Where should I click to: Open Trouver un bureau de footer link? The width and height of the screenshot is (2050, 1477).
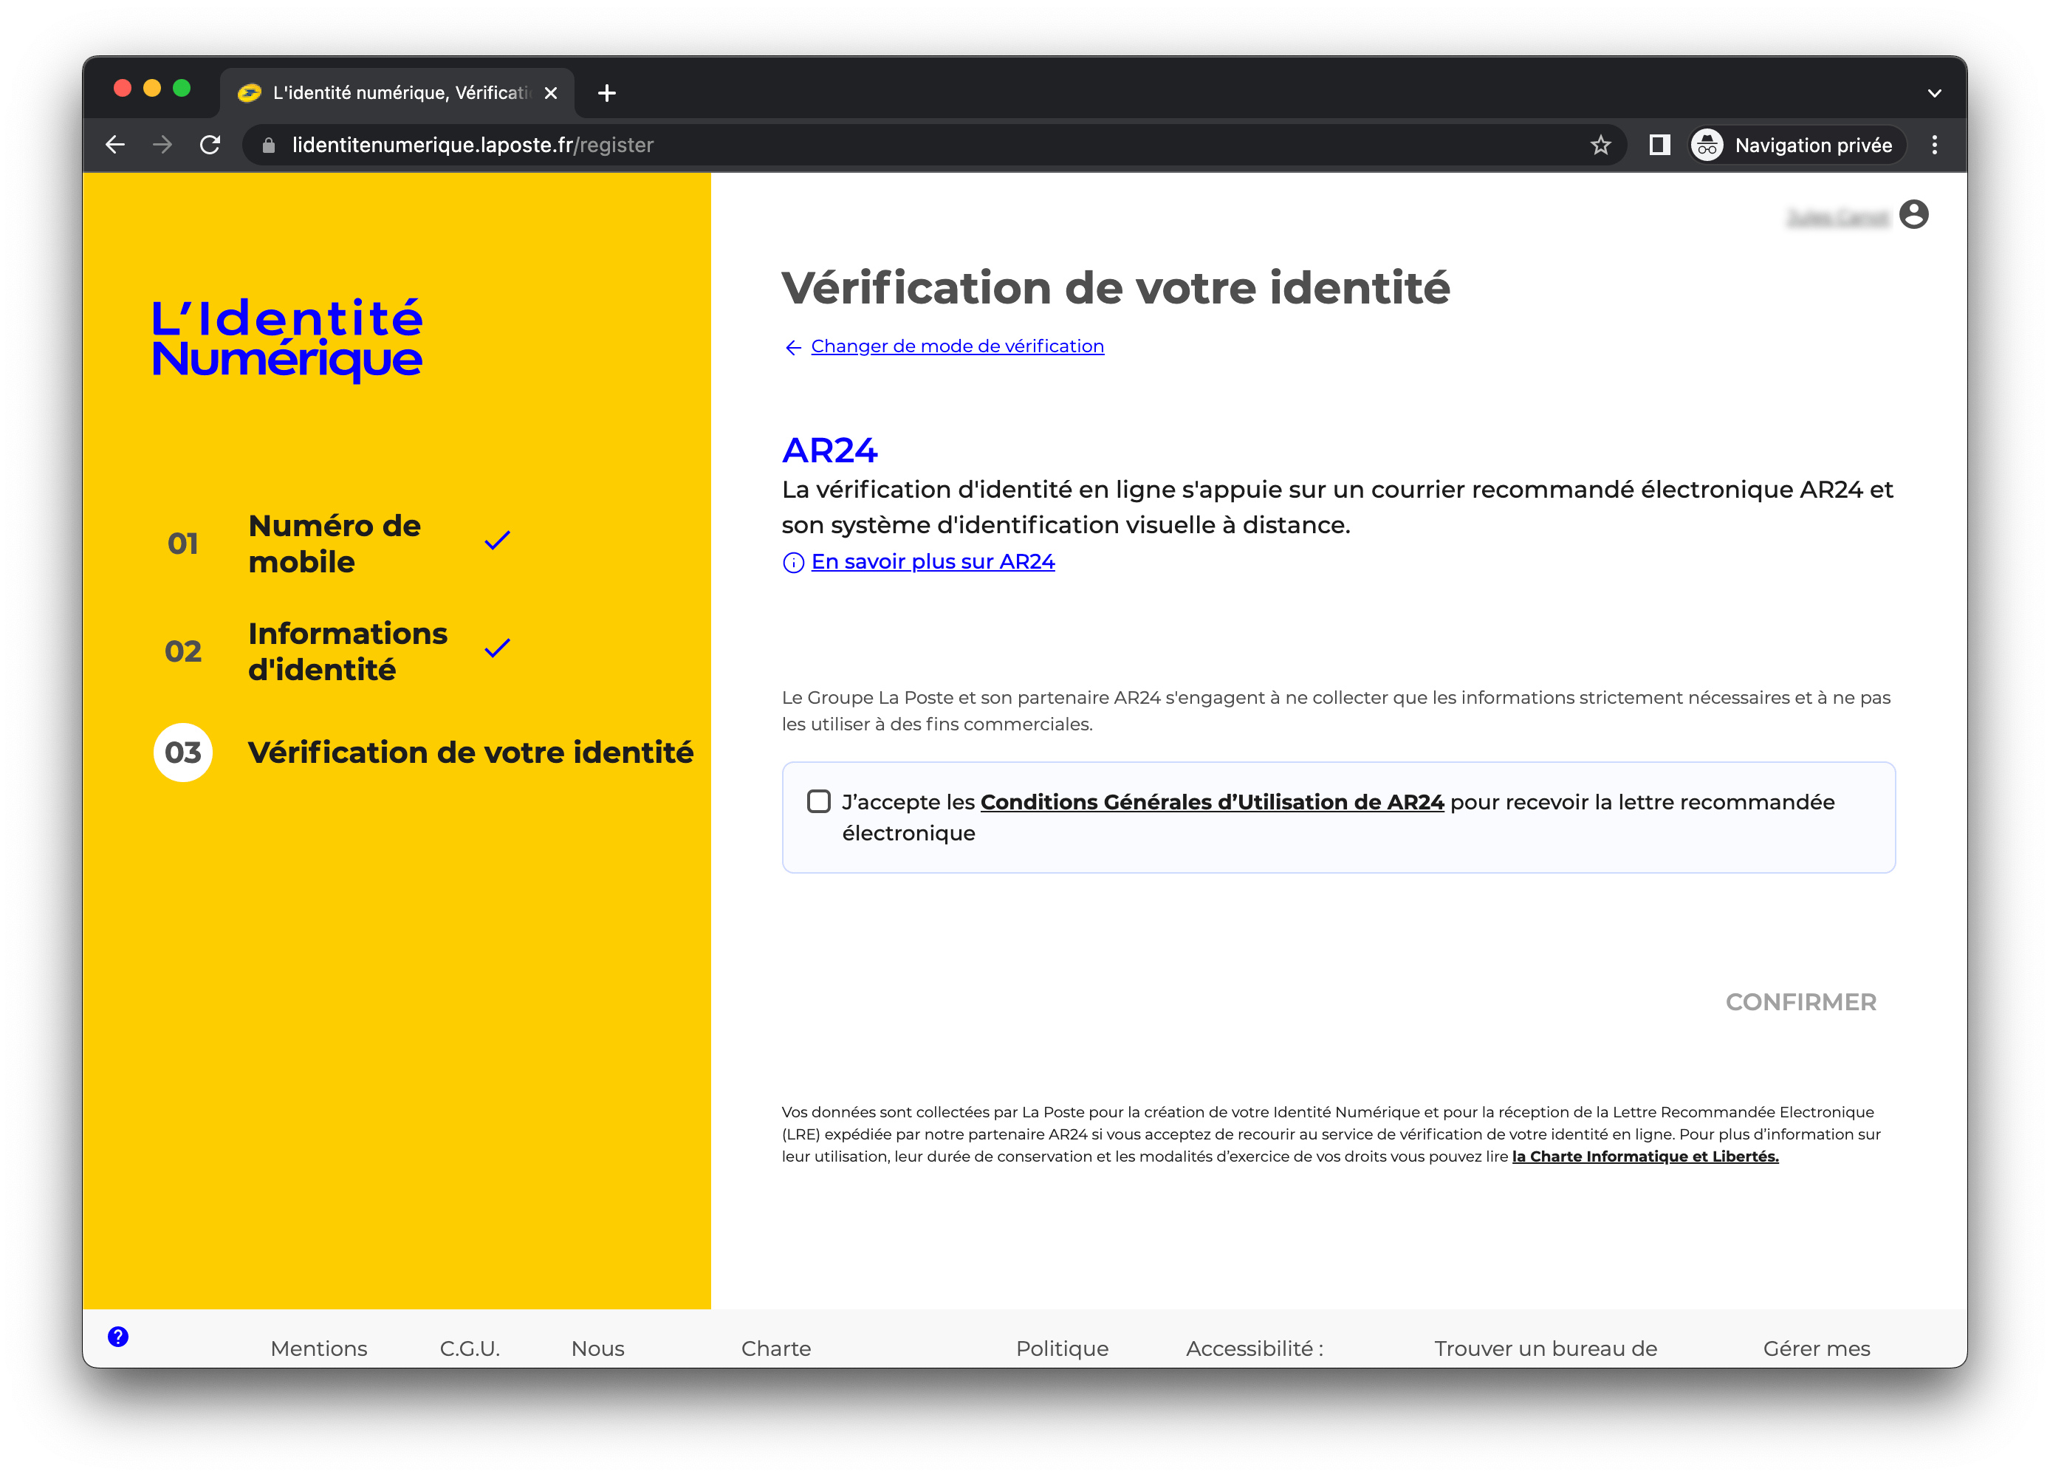click(1545, 1348)
